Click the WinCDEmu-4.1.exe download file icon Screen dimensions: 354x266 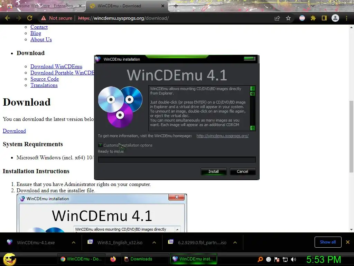[9, 242]
